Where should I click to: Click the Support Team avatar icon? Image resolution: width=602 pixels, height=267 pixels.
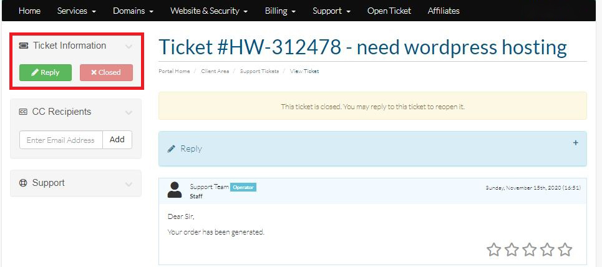click(175, 190)
